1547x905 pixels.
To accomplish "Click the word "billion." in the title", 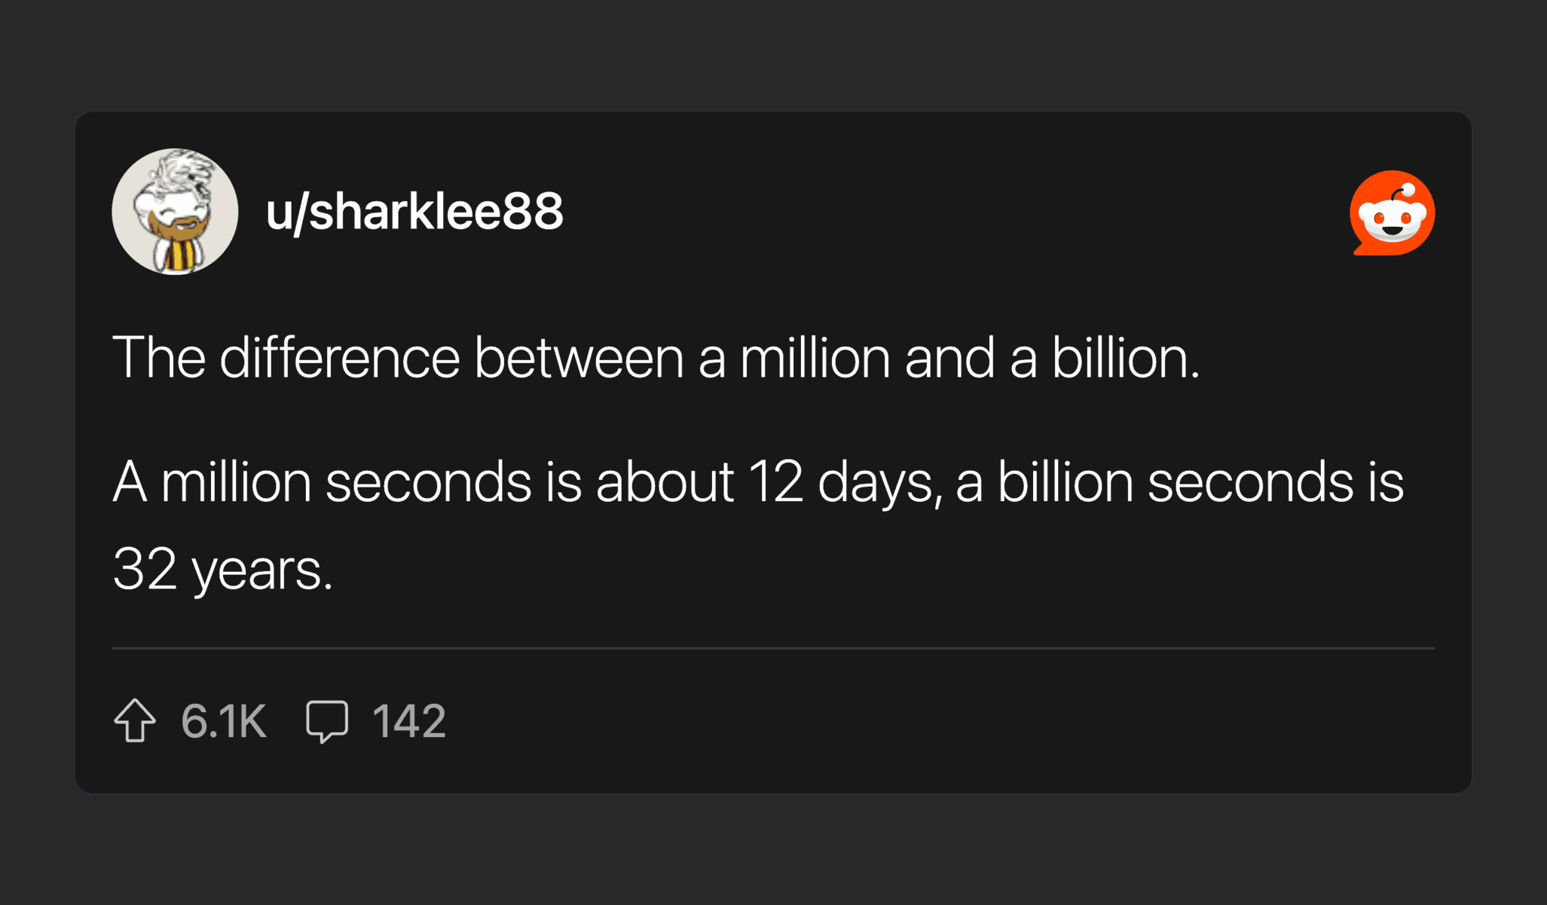I will click(1125, 357).
